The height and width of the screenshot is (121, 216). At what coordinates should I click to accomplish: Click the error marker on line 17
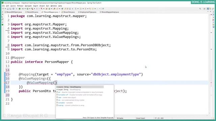pyautogui.click(x=5, y=83)
